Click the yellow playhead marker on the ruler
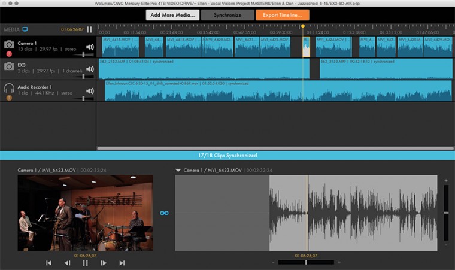This screenshot has height=270, width=455. click(303, 26)
